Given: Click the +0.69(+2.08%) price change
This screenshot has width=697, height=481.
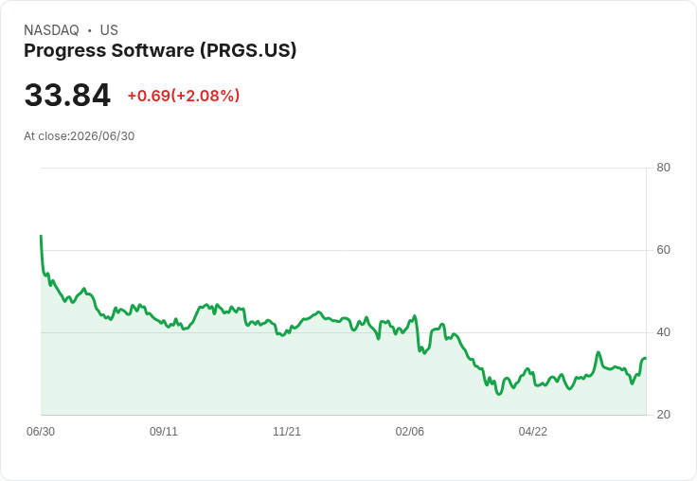Looking at the screenshot, I should click(184, 96).
